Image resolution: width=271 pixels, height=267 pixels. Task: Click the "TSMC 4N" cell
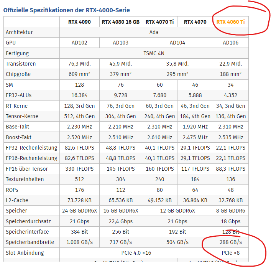(x=154, y=53)
